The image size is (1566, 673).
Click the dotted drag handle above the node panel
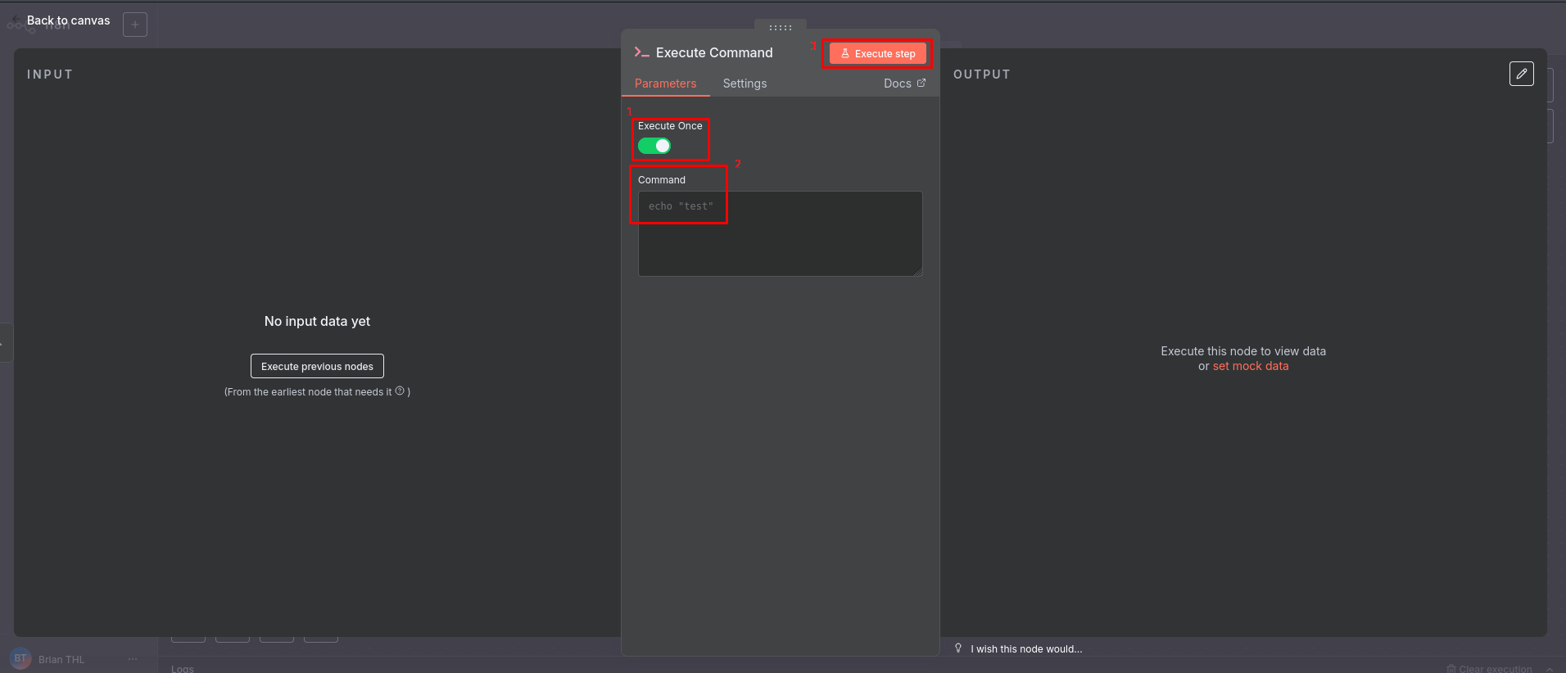pyautogui.click(x=780, y=28)
